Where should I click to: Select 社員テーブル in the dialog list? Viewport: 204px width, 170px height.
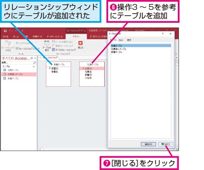click(x=141, y=46)
